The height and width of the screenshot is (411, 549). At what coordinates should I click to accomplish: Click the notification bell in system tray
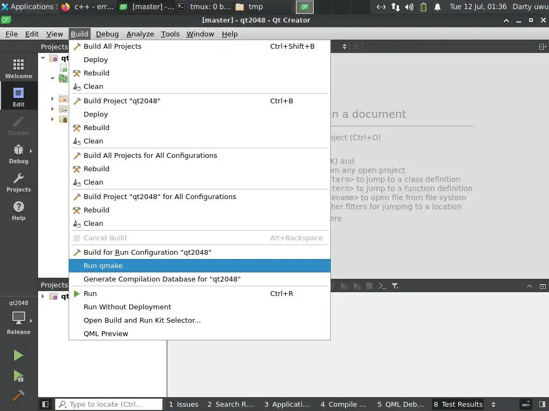click(437, 6)
